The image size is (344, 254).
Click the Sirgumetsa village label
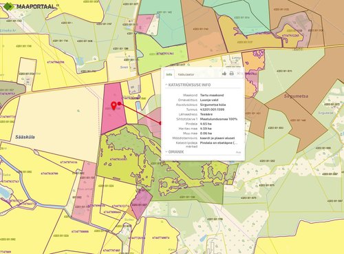(296, 96)
